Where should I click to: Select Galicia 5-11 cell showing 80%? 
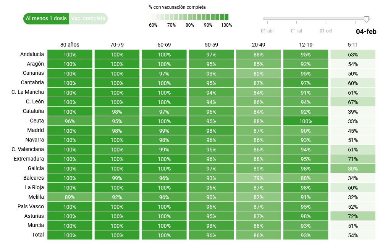point(353,169)
